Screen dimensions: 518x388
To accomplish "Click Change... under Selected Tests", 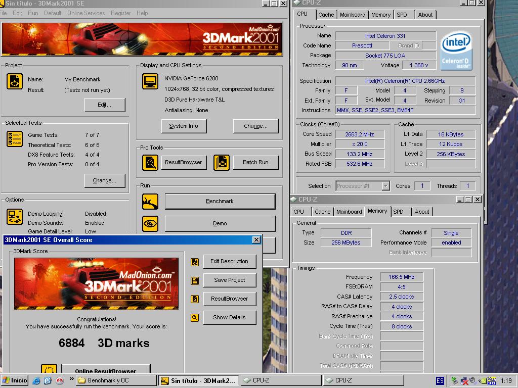I will (x=105, y=181).
